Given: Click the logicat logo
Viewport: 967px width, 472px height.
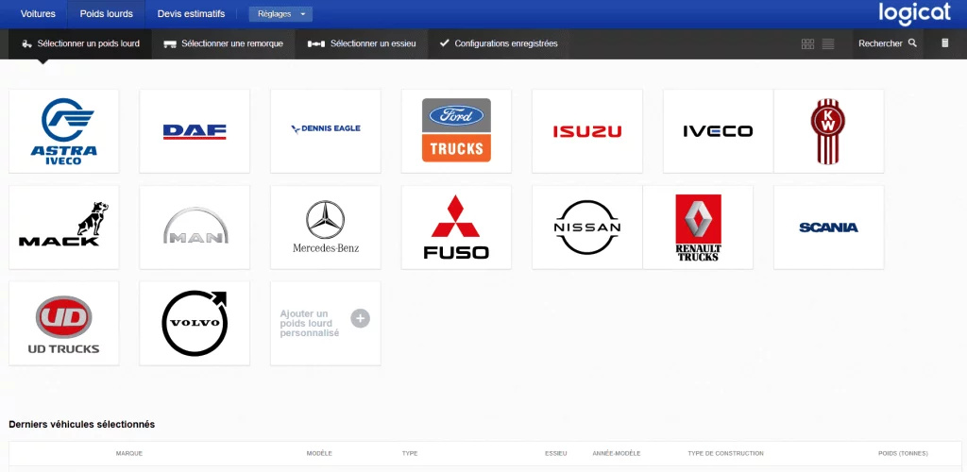Looking at the screenshot, I should tap(914, 14).
